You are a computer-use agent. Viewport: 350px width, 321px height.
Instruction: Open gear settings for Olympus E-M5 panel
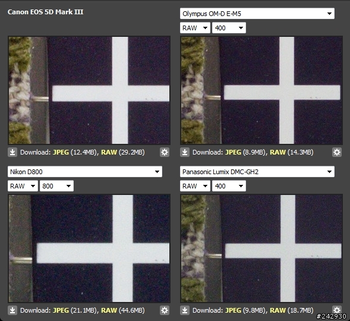click(x=337, y=152)
